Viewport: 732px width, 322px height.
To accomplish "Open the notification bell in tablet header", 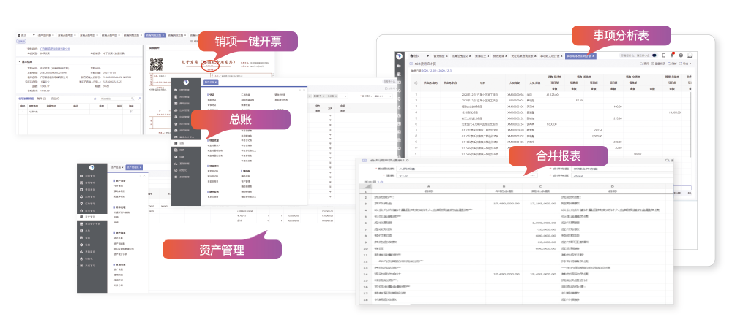I will tap(672, 55).
